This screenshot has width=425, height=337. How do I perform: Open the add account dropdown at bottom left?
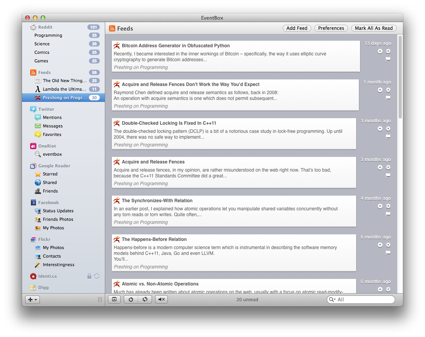pos(32,299)
